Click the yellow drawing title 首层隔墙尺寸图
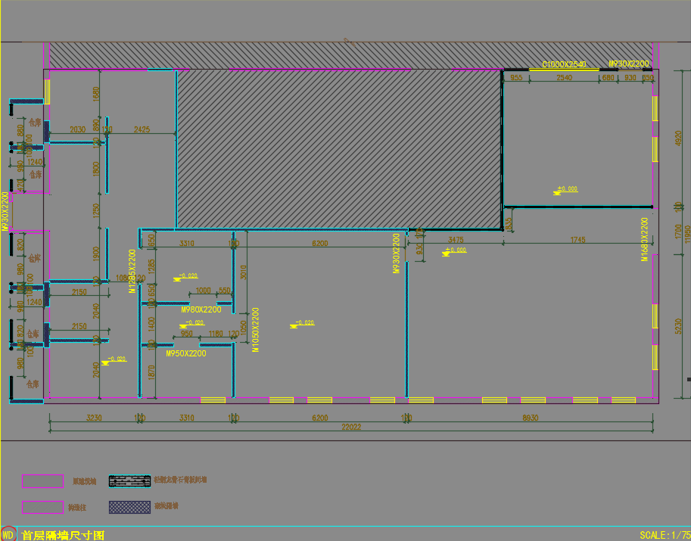Screen dimensions: 691x541 (x=63, y=535)
